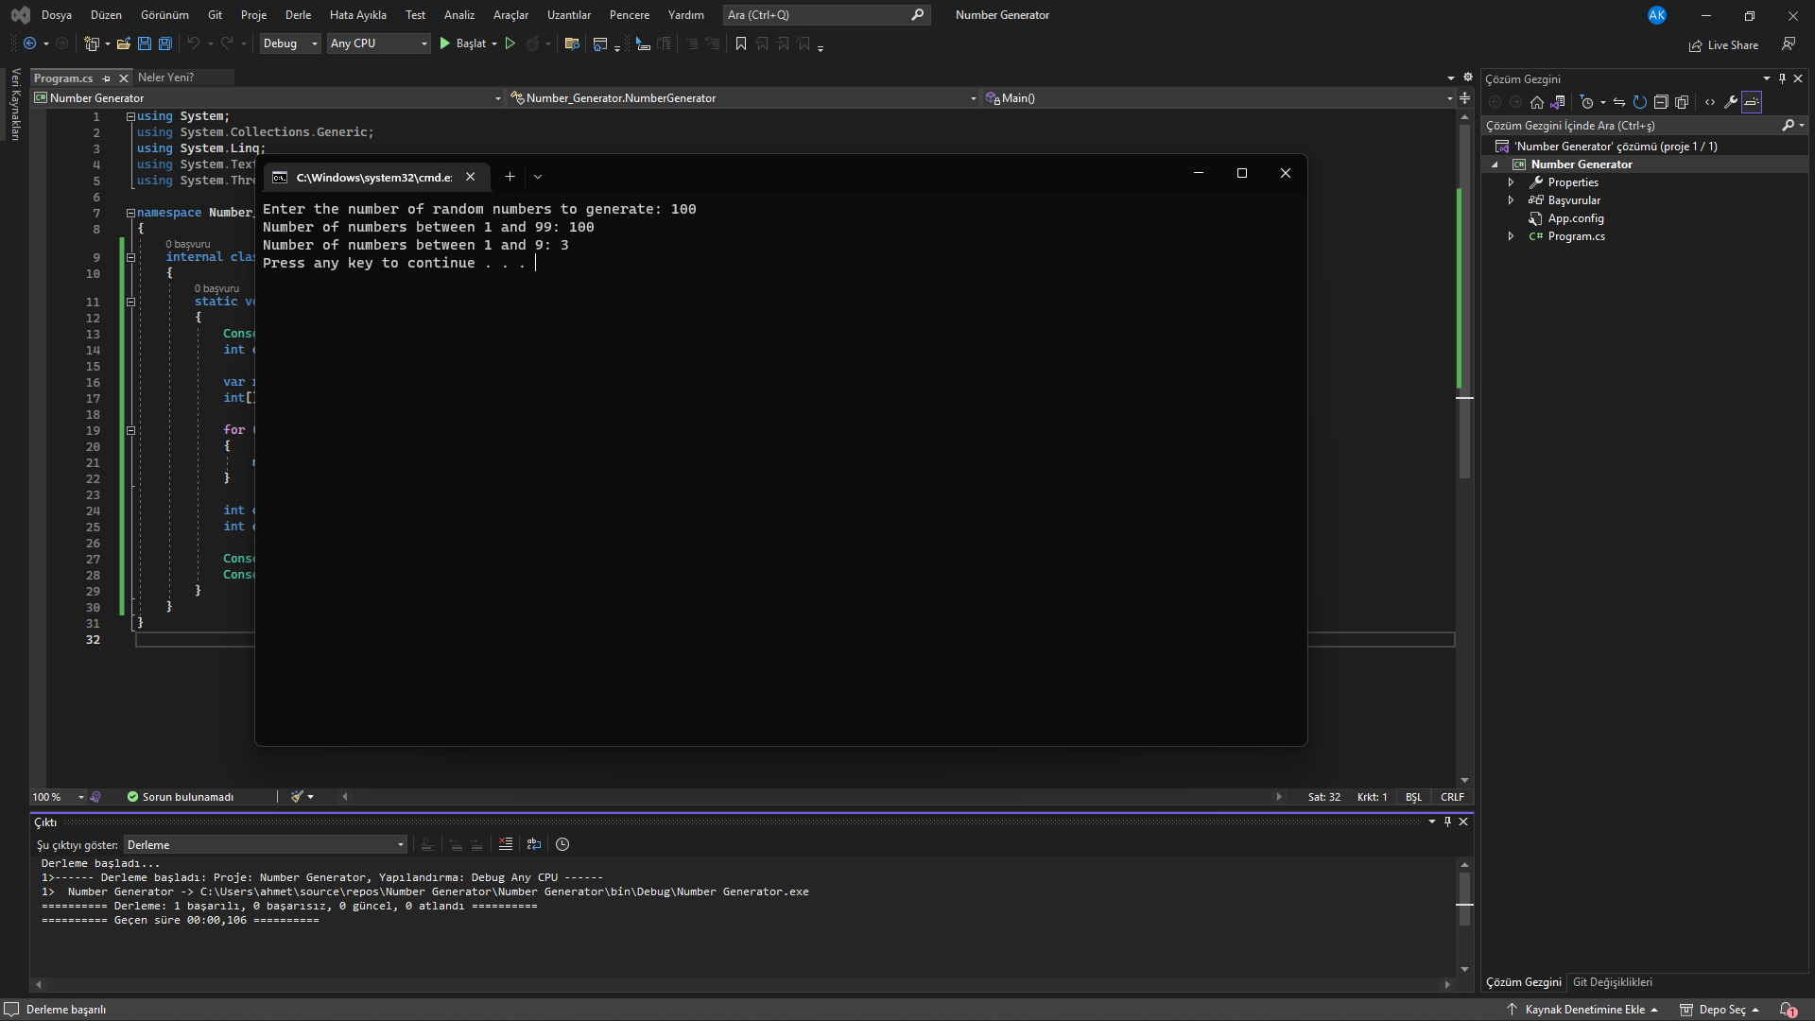This screenshot has height=1021, width=1815.
Task: Click the Refresh icon in Çözüm Gezgini
Action: (x=1641, y=102)
